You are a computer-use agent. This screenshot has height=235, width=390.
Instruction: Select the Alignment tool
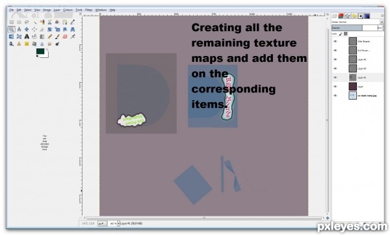(x=34, y=29)
